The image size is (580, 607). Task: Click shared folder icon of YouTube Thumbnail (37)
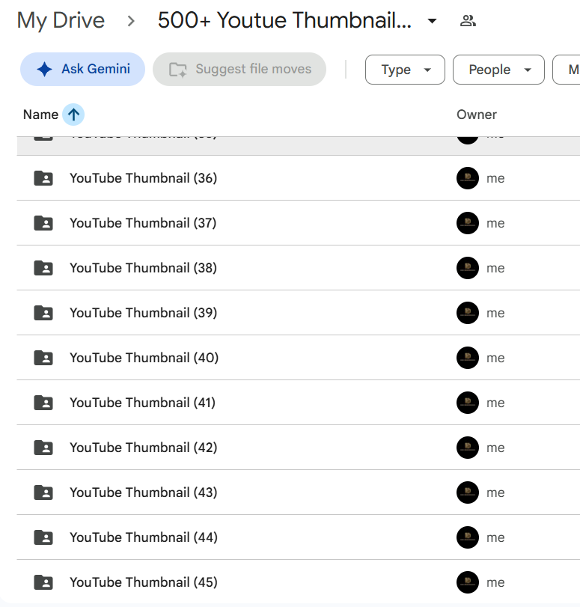(x=43, y=223)
